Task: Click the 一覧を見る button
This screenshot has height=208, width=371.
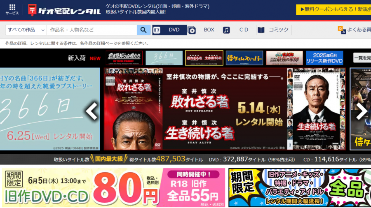Action: pos(362,58)
